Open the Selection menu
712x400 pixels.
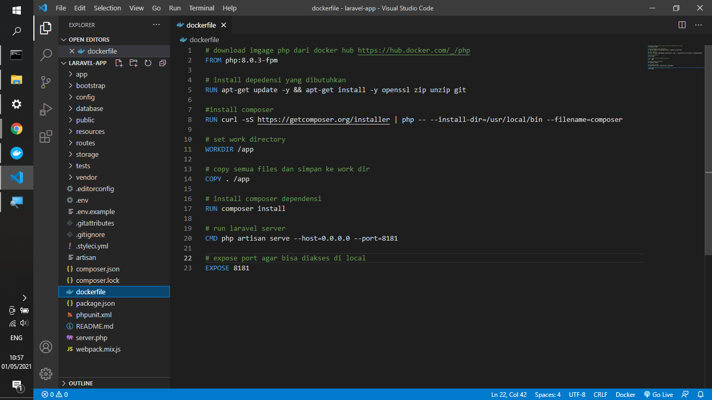coord(107,8)
